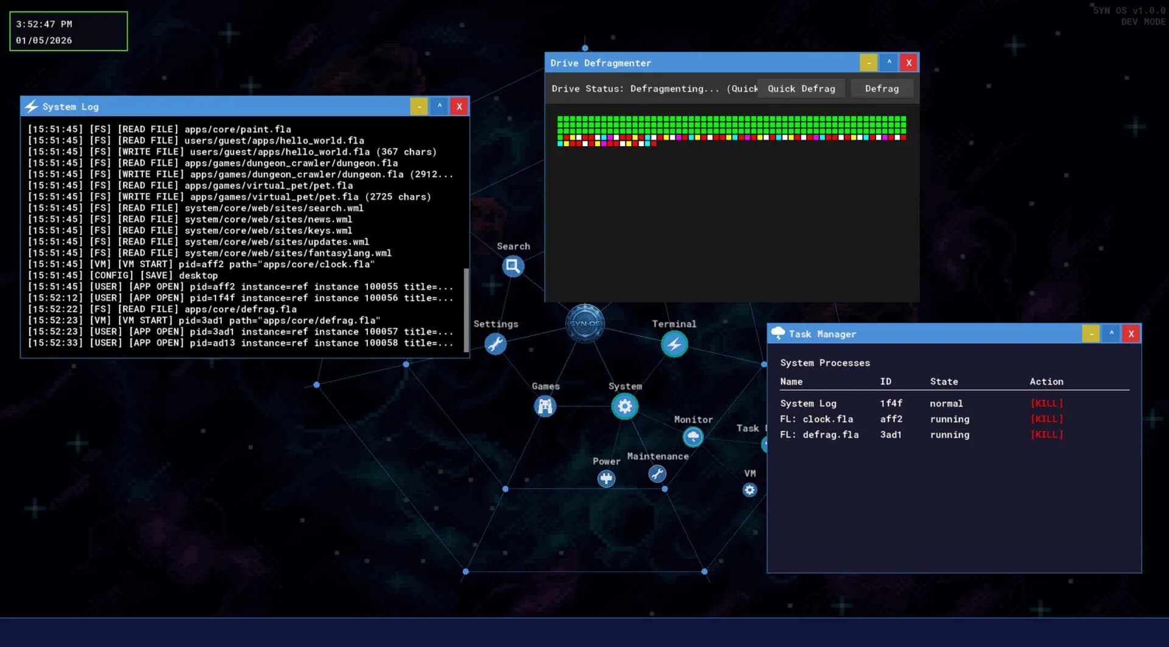Kill the System Log process

pyautogui.click(x=1047, y=404)
